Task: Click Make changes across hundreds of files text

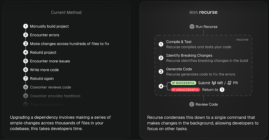Action: (x=69, y=44)
